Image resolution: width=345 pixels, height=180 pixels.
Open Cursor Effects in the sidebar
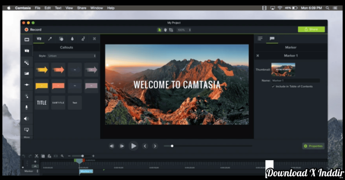pos(27,96)
